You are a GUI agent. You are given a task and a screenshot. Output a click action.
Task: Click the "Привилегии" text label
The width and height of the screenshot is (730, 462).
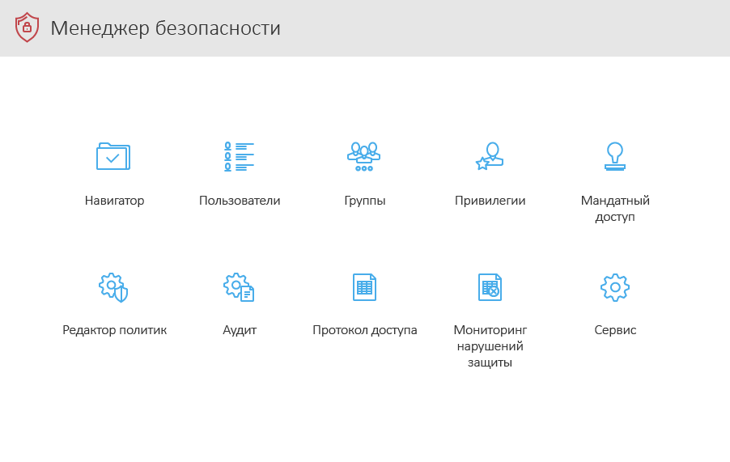490,201
